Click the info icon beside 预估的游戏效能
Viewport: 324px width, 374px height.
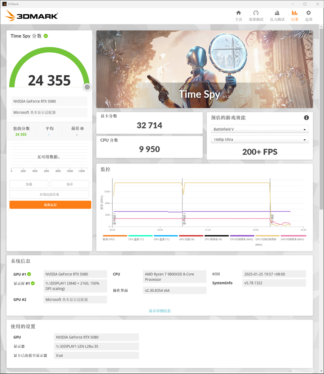[x=306, y=118]
